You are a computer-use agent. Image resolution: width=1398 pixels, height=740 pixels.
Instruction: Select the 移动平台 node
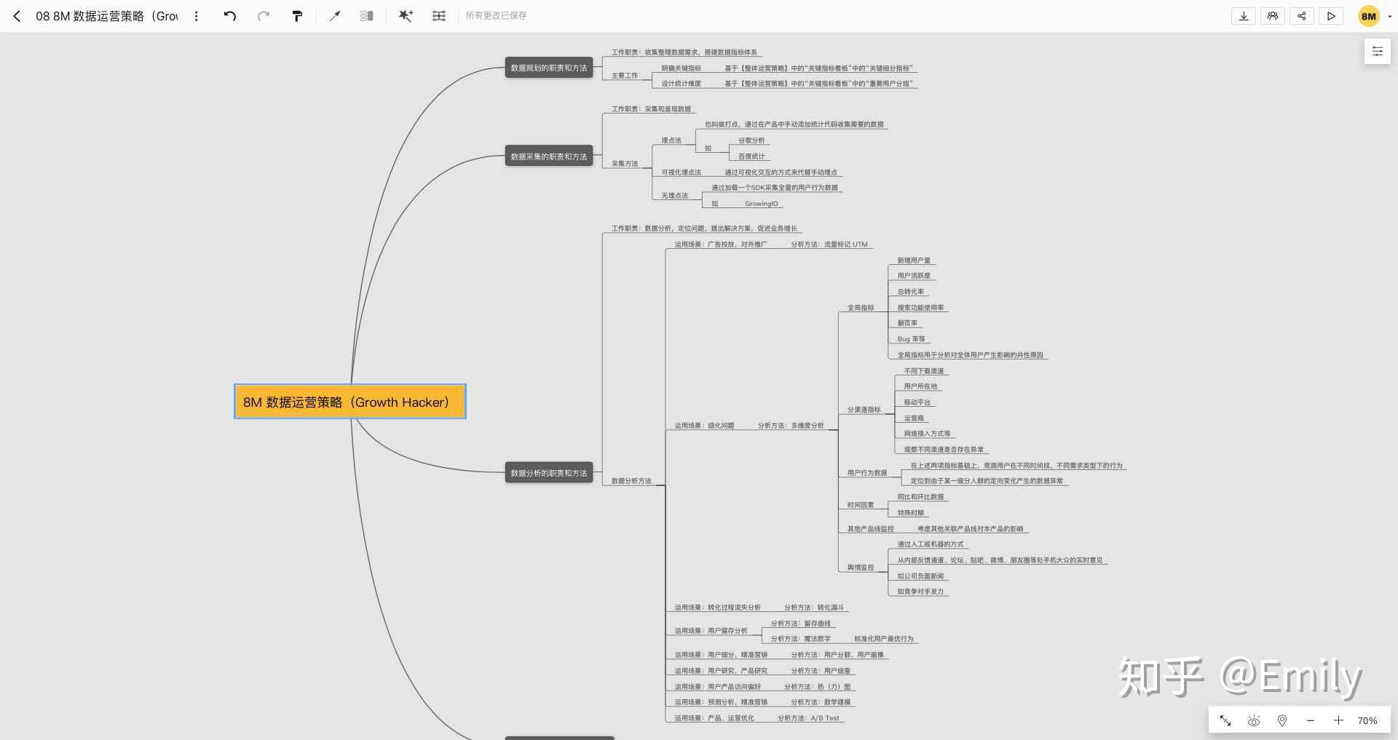[x=917, y=402]
